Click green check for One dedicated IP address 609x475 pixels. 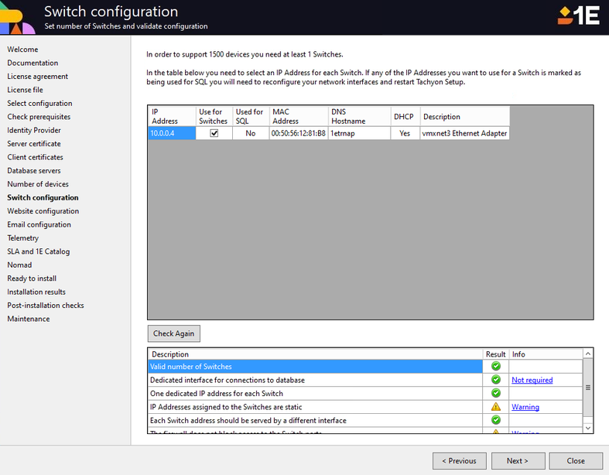496,394
